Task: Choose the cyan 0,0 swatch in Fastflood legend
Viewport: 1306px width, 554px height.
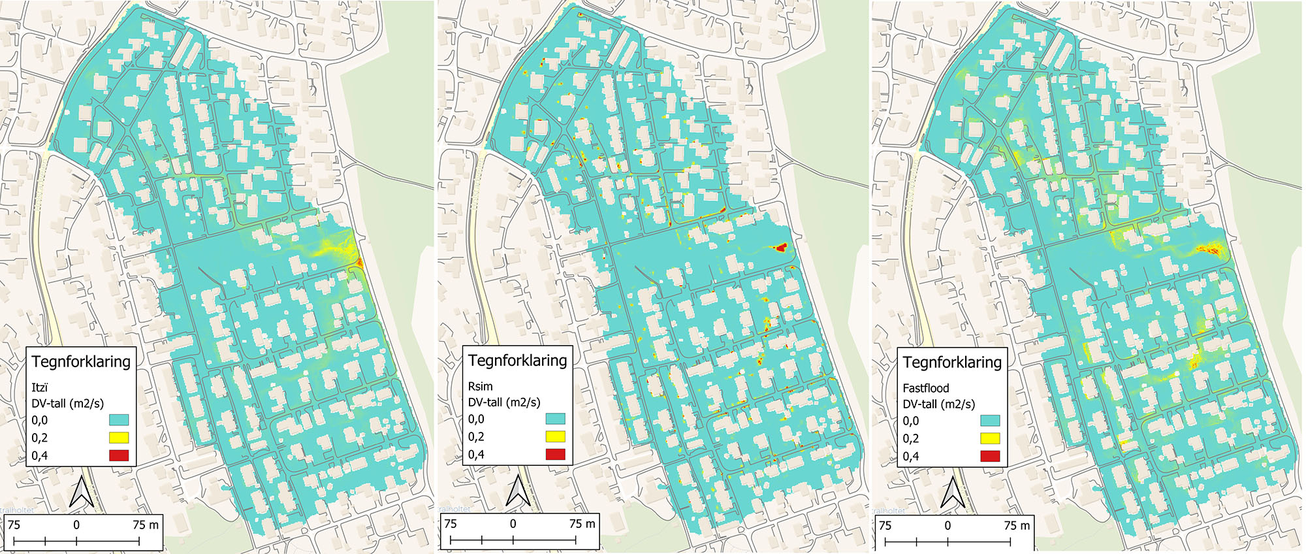Action: [x=989, y=421]
